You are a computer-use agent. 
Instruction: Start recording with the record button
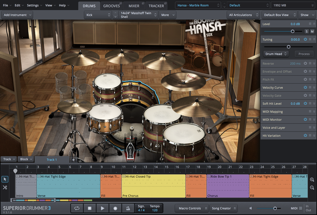point(115,208)
